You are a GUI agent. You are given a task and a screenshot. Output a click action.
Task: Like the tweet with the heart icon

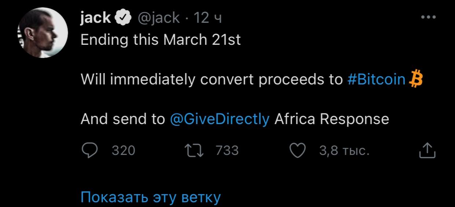click(298, 150)
